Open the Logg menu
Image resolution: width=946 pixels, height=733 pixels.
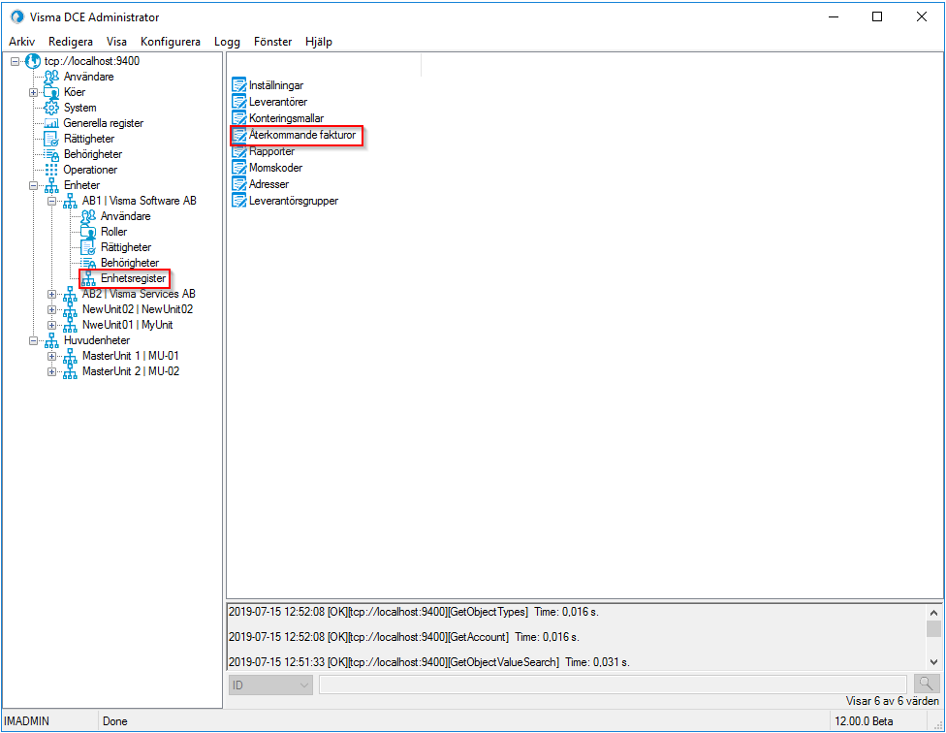coord(227,42)
